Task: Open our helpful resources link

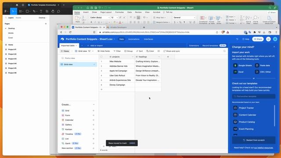Action: (263, 148)
